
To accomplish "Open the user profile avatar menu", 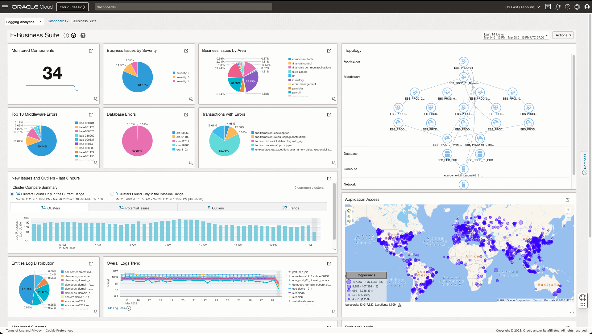I will click(x=587, y=7).
